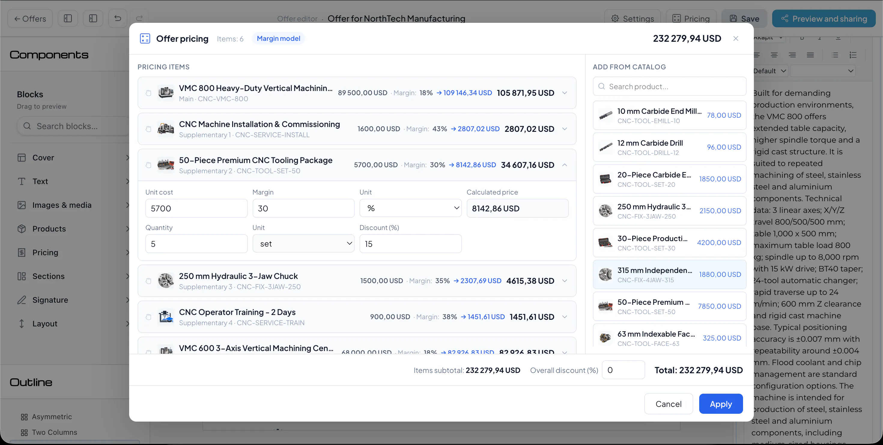Cancel the pricing dialog
This screenshot has height=445, width=883.
pyautogui.click(x=669, y=404)
